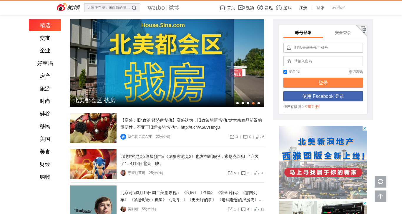Comment on the 刺猬索尼克2 post
This screenshot has height=214, width=402.
243,173
